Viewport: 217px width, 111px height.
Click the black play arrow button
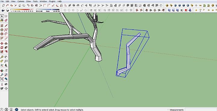click(x=182, y=10)
